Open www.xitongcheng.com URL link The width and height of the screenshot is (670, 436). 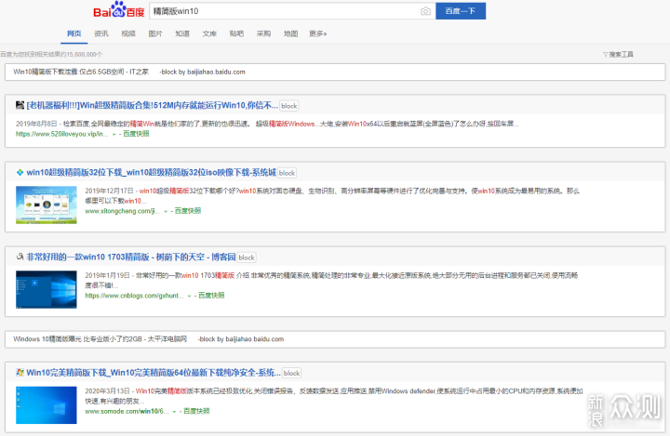(x=123, y=211)
